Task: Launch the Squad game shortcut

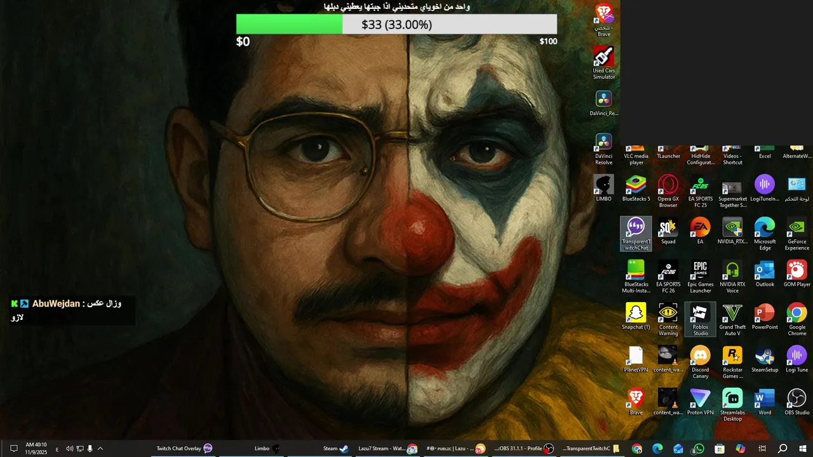Action: coord(668,231)
